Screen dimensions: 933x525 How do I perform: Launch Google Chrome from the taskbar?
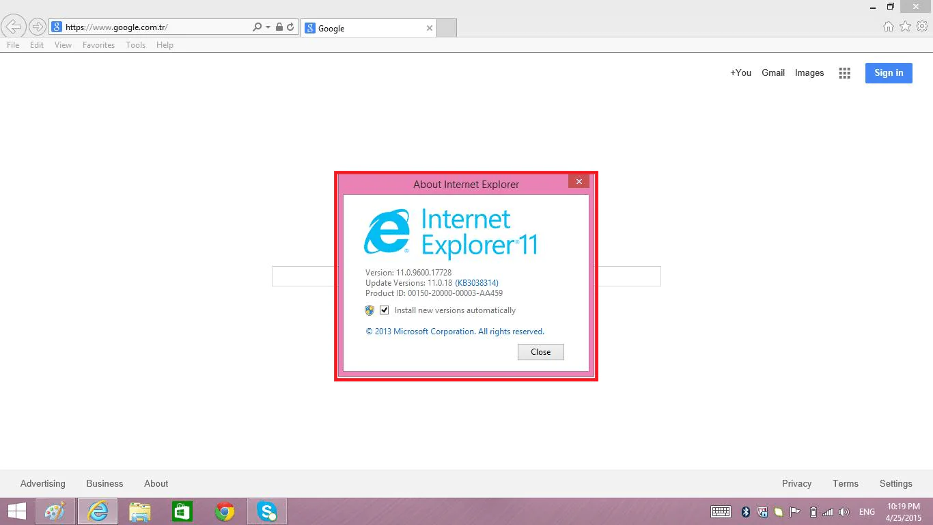coord(224,511)
